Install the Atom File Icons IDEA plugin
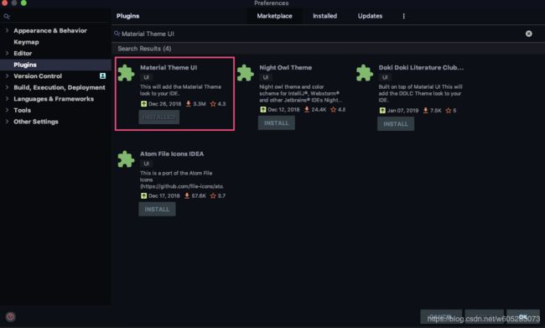The width and height of the screenshot is (545, 328). click(157, 209)
